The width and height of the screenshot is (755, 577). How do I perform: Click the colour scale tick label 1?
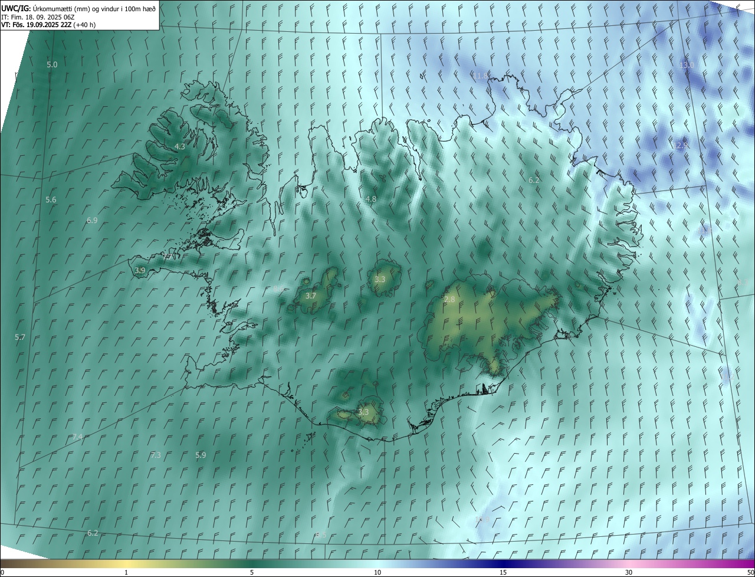(126, 572)
